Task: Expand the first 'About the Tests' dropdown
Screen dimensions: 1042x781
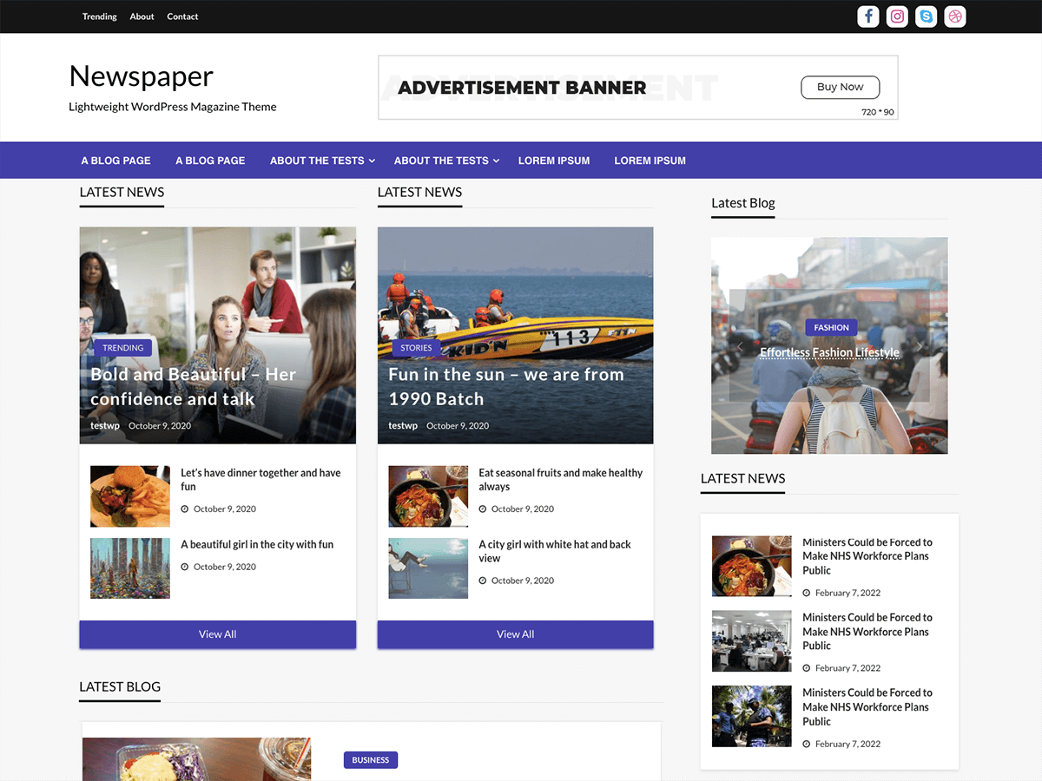Action: (372, 161)
